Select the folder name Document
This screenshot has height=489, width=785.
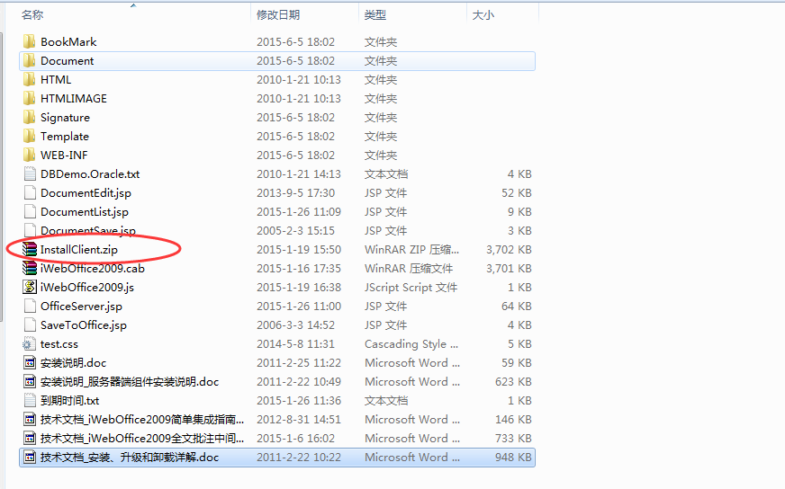68,60
